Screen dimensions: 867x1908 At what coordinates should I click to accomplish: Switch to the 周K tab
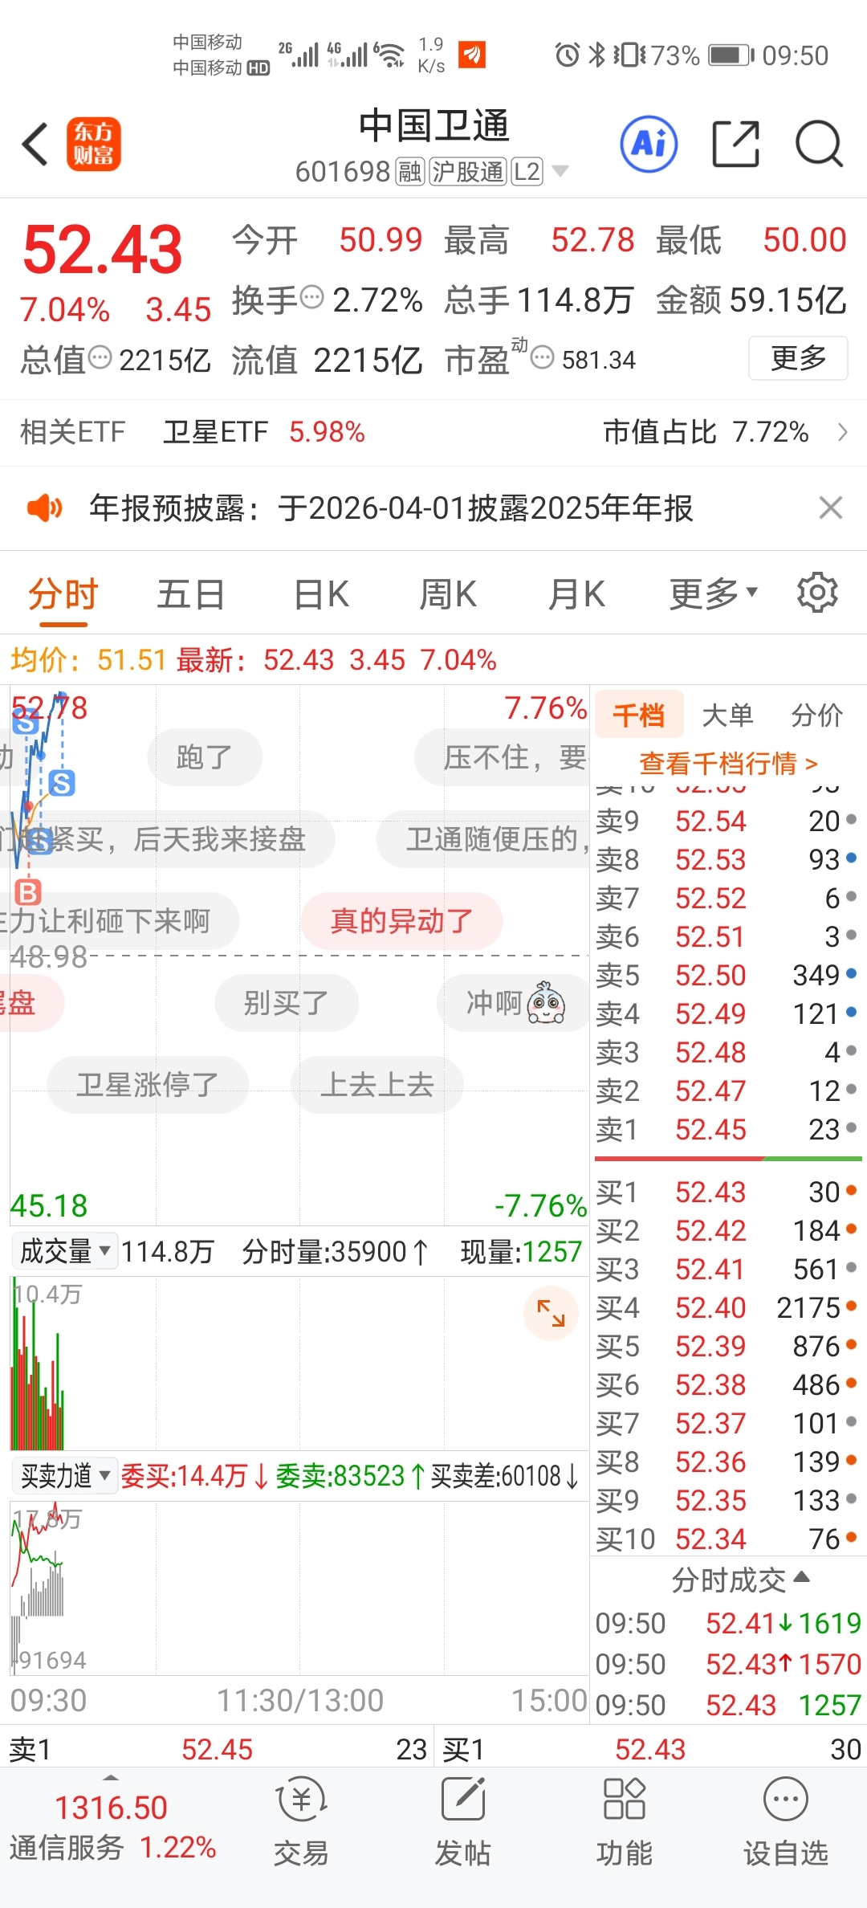click(448, 594)
